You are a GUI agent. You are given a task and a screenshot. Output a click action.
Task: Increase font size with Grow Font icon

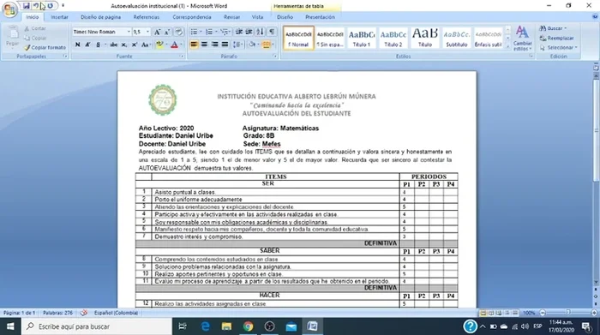[157, 32]
